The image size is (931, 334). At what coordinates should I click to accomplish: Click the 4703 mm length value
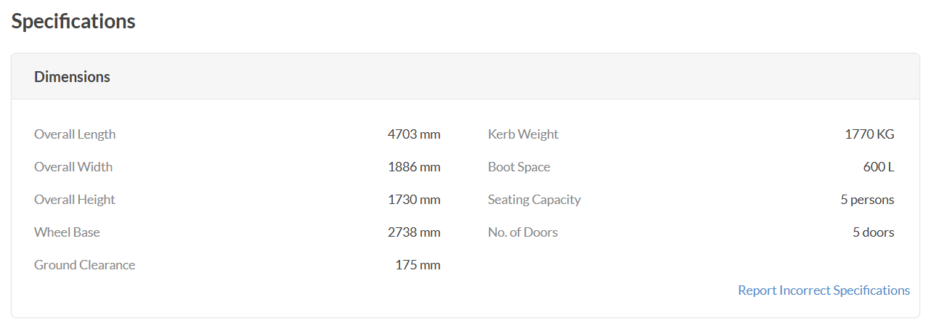click(414, 134)
